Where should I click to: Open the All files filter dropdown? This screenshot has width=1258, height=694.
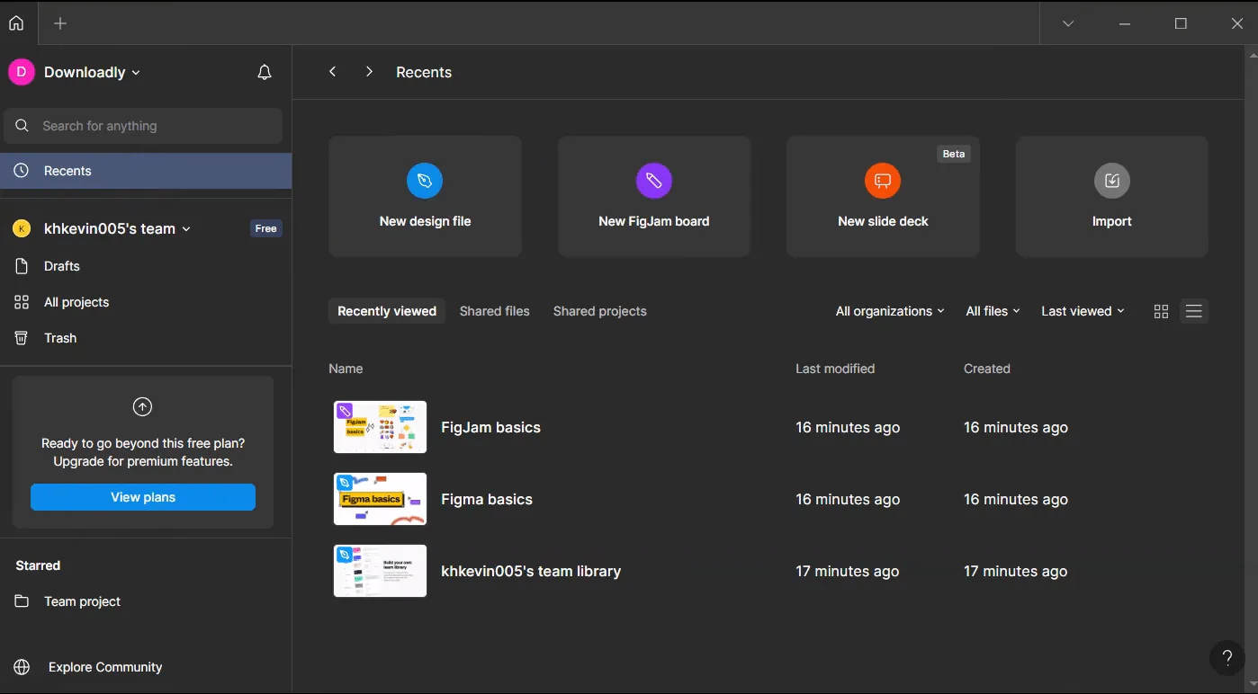click(x=993, y=311)
